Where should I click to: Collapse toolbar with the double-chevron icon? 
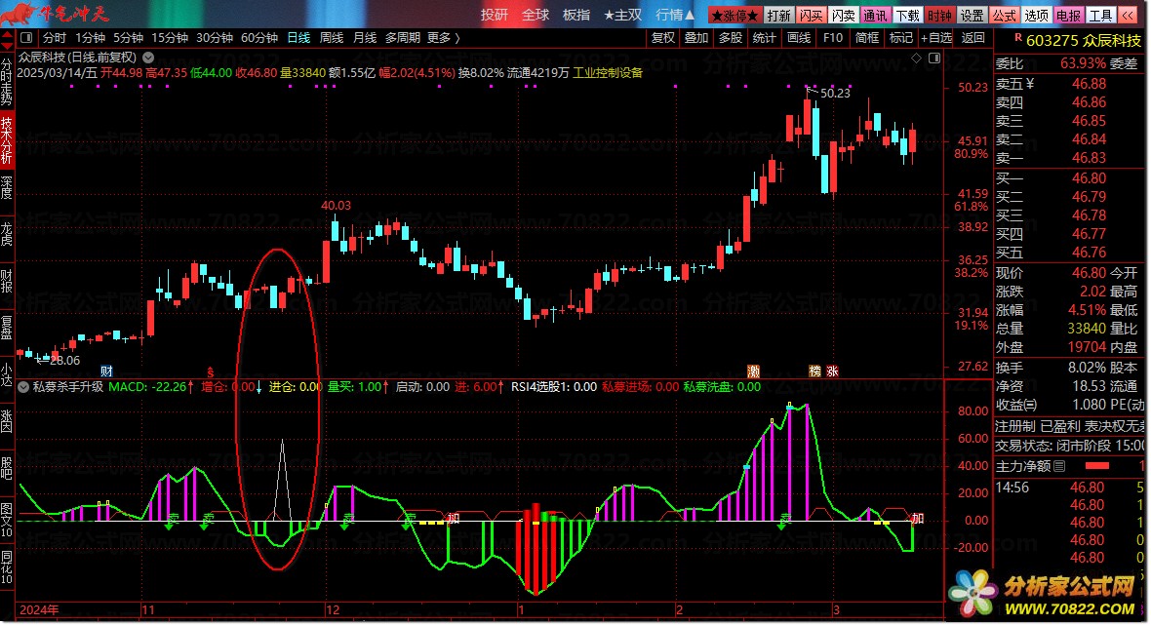point(1128,16)
